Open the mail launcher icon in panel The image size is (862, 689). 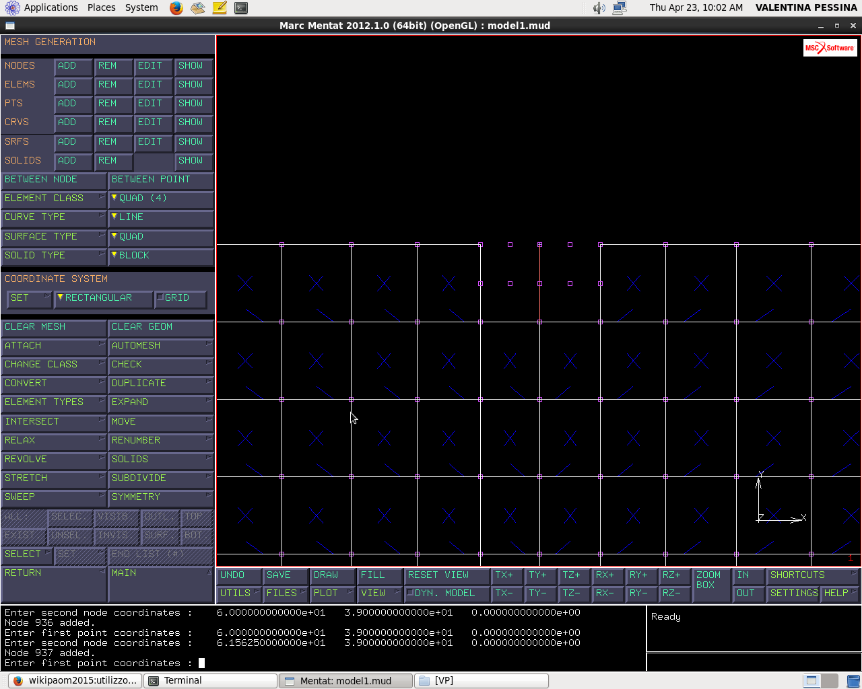tap(197, 8)
